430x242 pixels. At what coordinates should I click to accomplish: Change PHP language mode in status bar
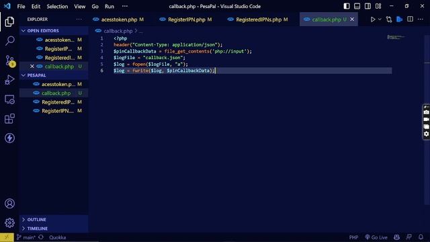point(353,237)
